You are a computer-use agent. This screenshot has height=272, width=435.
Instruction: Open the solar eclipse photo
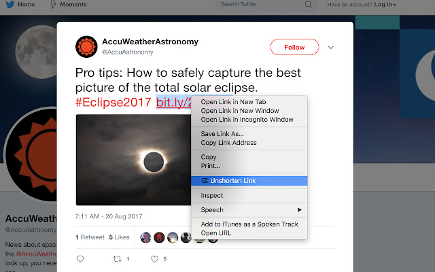(133, 160)
